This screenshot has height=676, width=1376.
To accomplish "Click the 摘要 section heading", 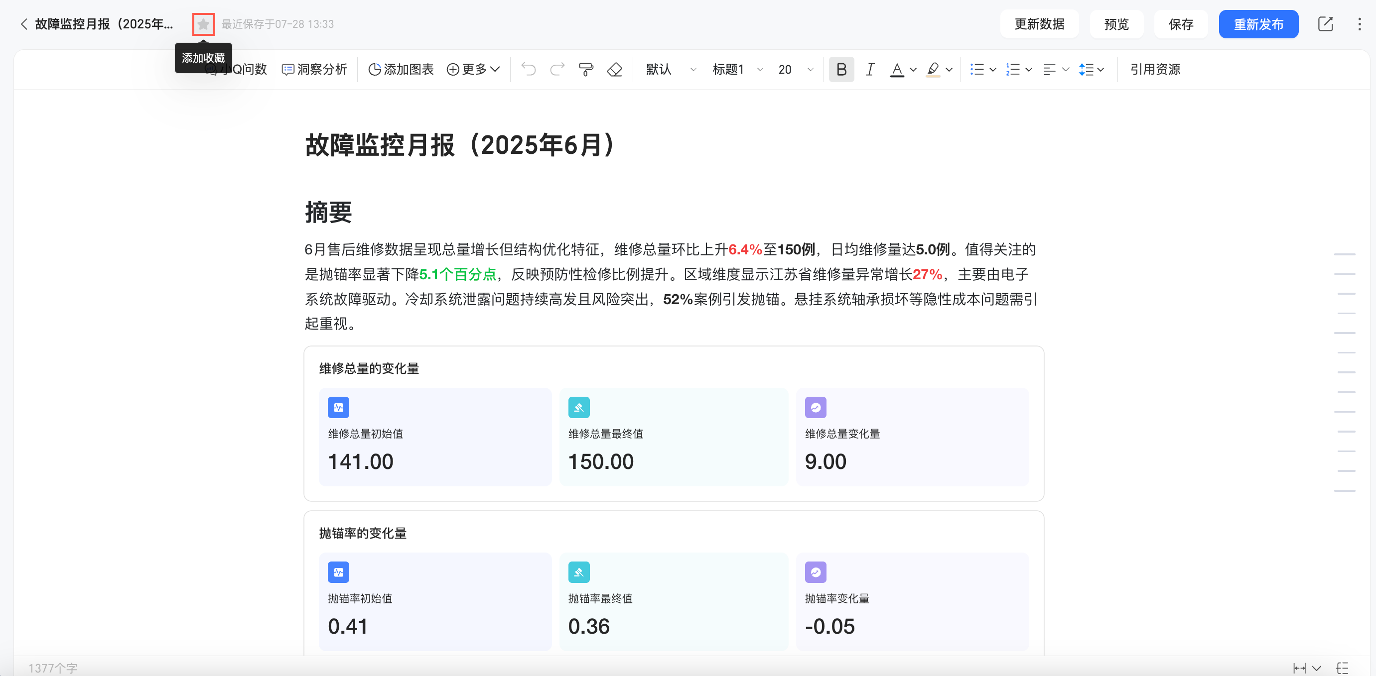I will pos(328,213).
